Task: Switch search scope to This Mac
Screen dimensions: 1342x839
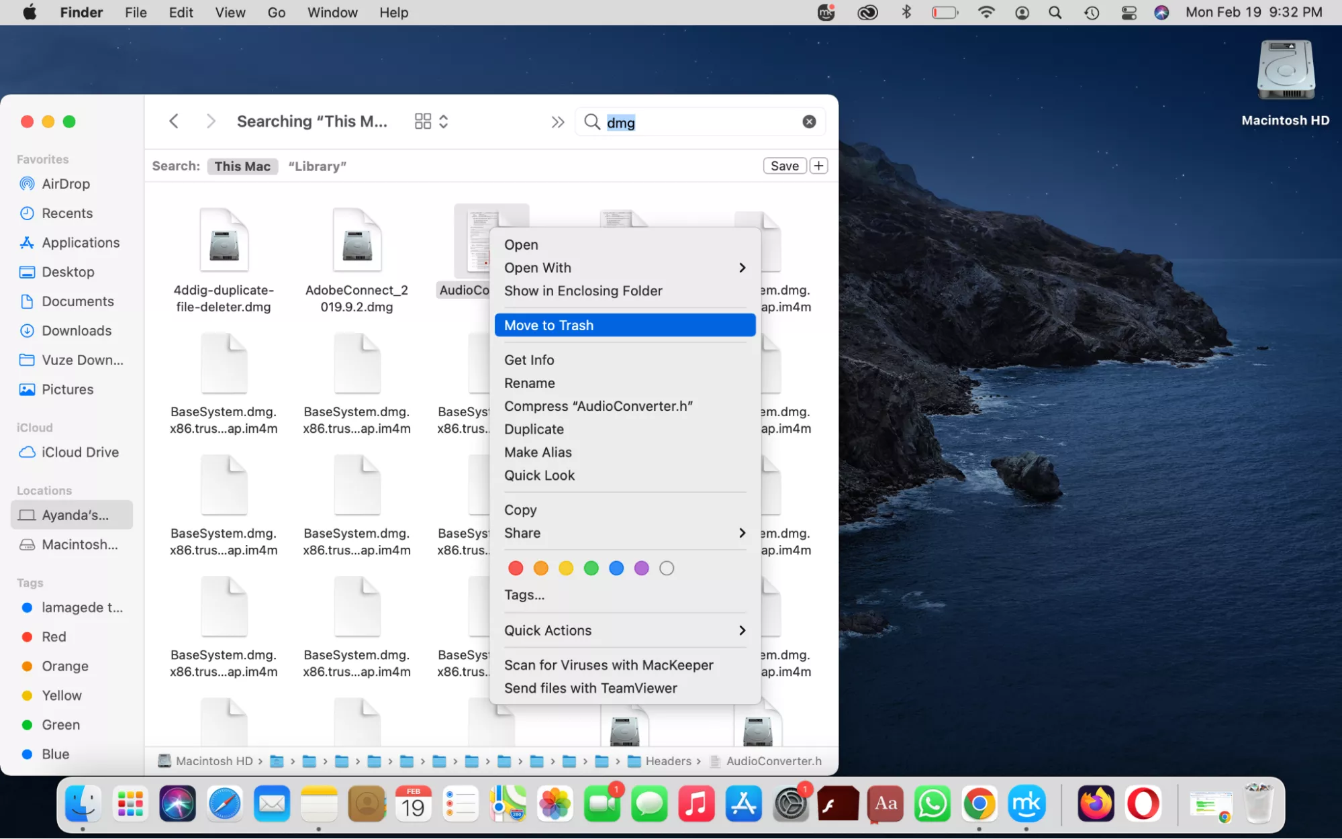Action: (242, 166)
